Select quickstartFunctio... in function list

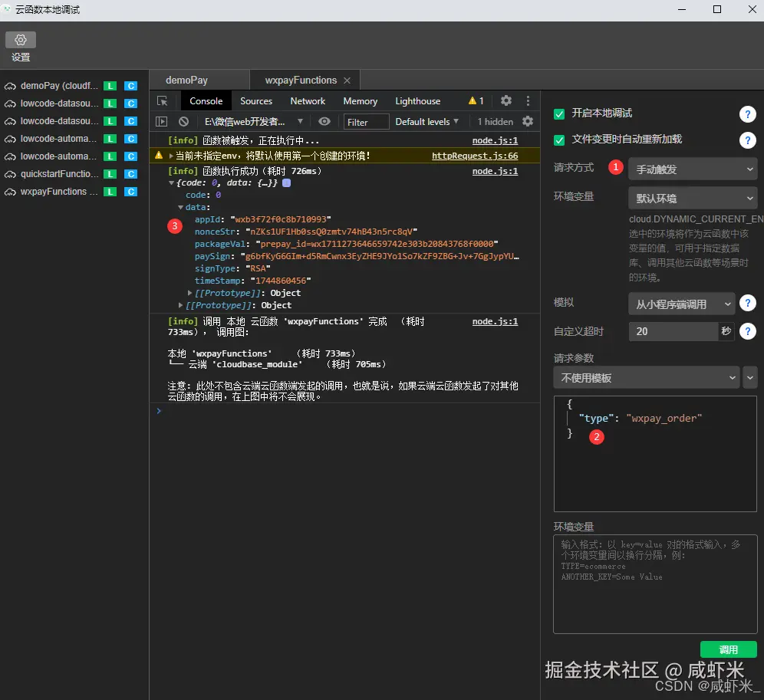59,174
